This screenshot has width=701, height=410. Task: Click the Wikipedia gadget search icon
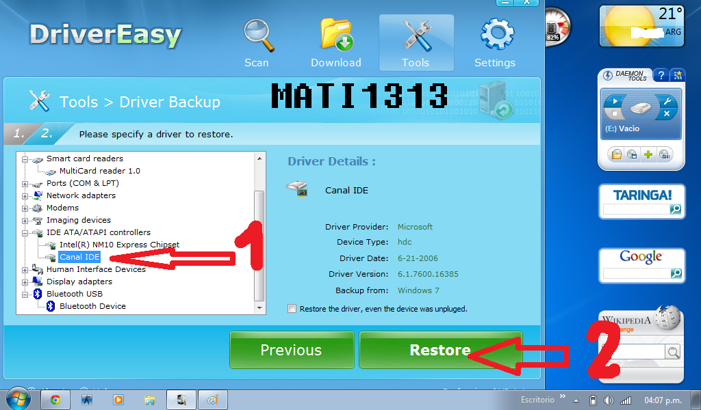pyautogui.click(x=673, y=353)
